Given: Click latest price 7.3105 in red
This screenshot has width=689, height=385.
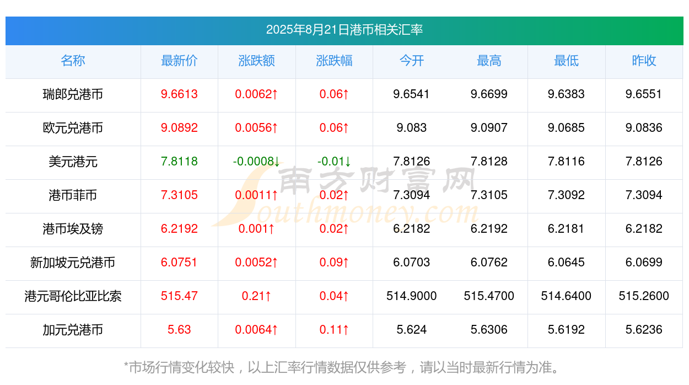Looking at the screenshot, I should pyautogui.click(x=179, y=195).
